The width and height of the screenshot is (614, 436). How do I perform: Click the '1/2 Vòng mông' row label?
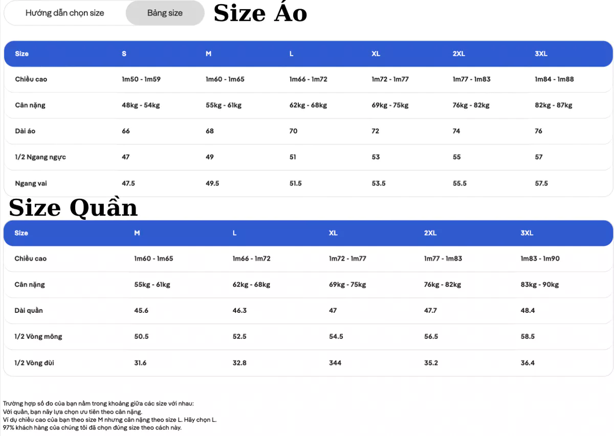pyautogui.click(x=38, y=336)
